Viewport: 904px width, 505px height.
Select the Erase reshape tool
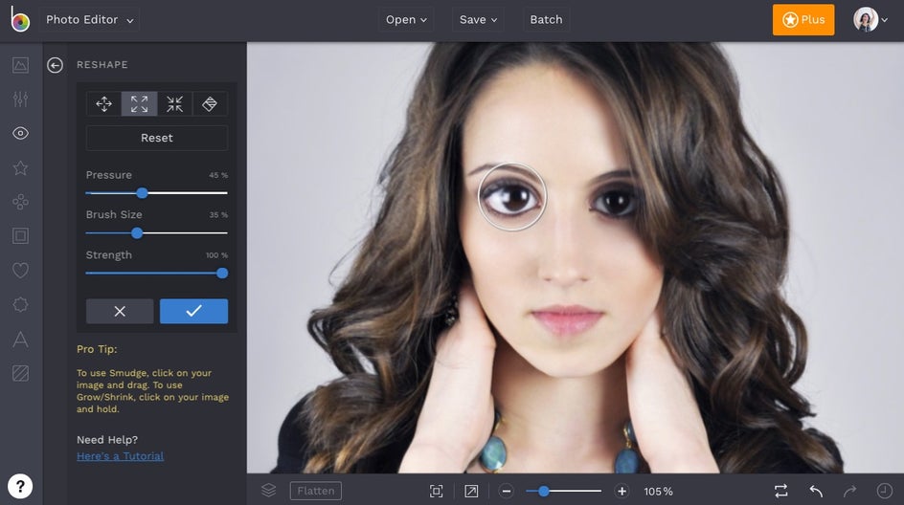(210, 103)
